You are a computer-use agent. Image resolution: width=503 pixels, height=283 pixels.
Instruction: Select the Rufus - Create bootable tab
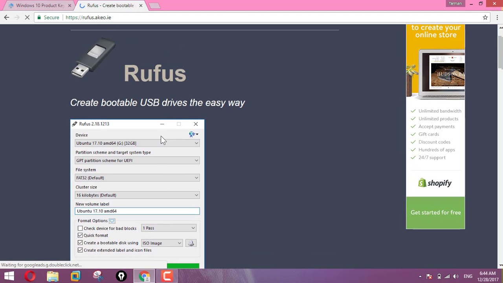click(110, 6)
